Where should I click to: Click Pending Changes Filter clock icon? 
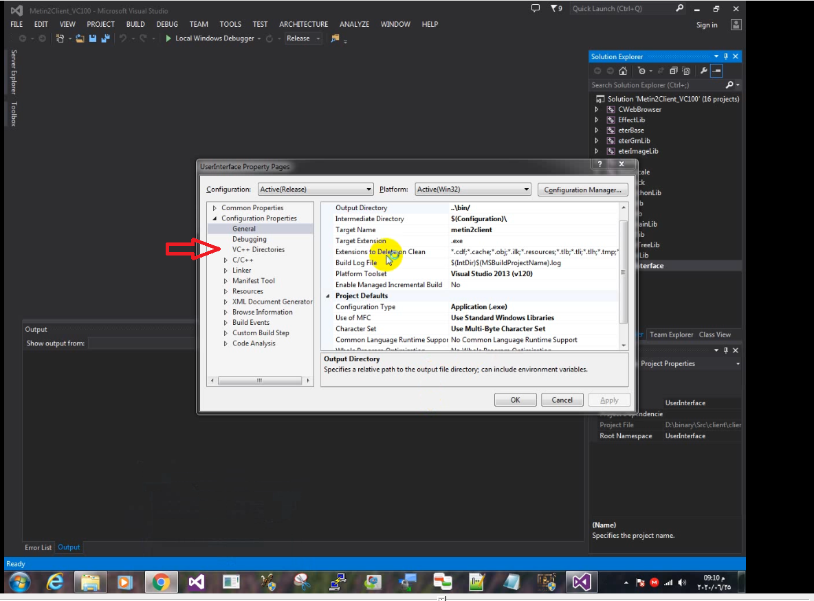pos(641,71)
